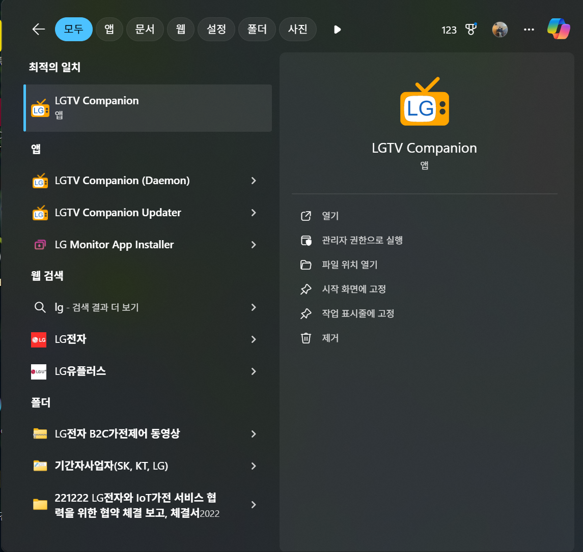Expand the lg web search chevron

click(254, 307)
